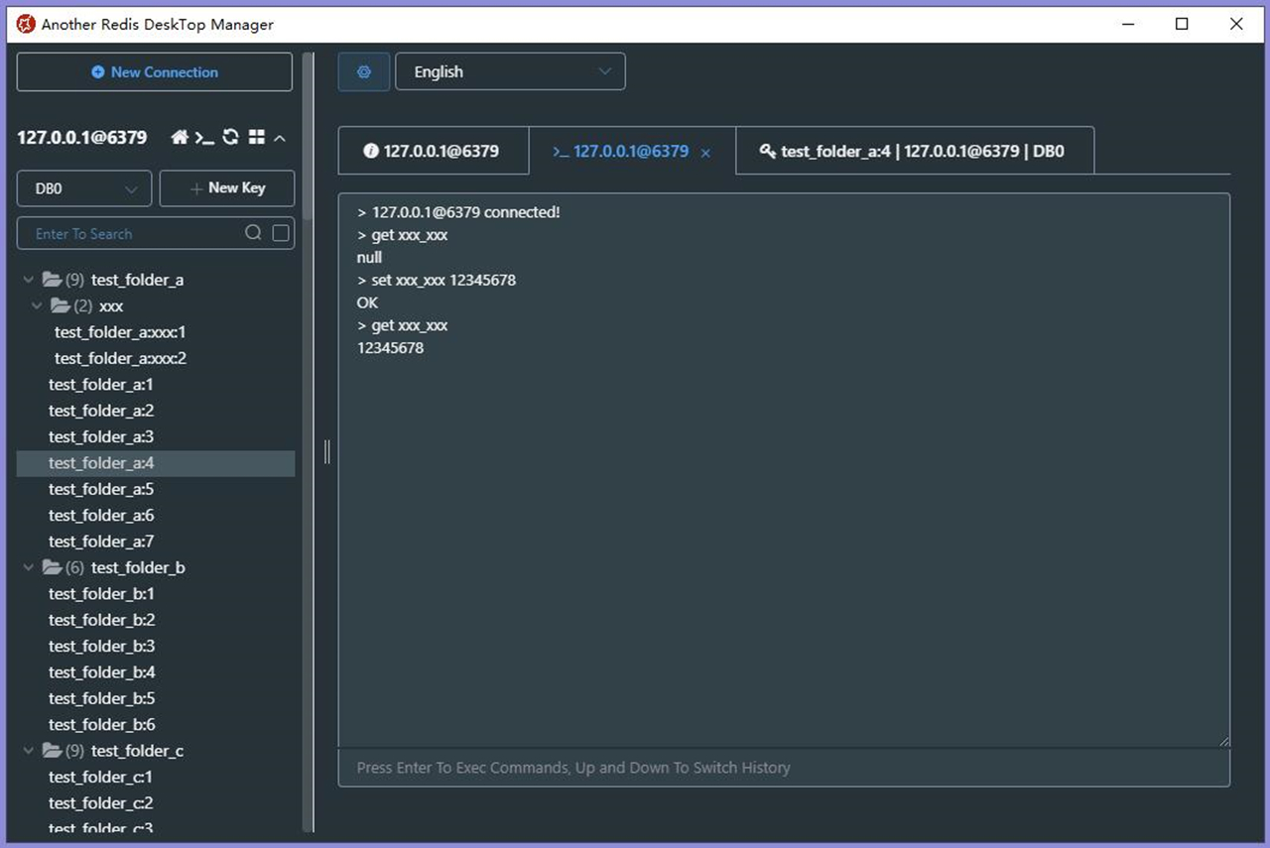1270x848 pixels.
Task: Click the grid view icon beside refresh
Action: (x=256, y=138)
